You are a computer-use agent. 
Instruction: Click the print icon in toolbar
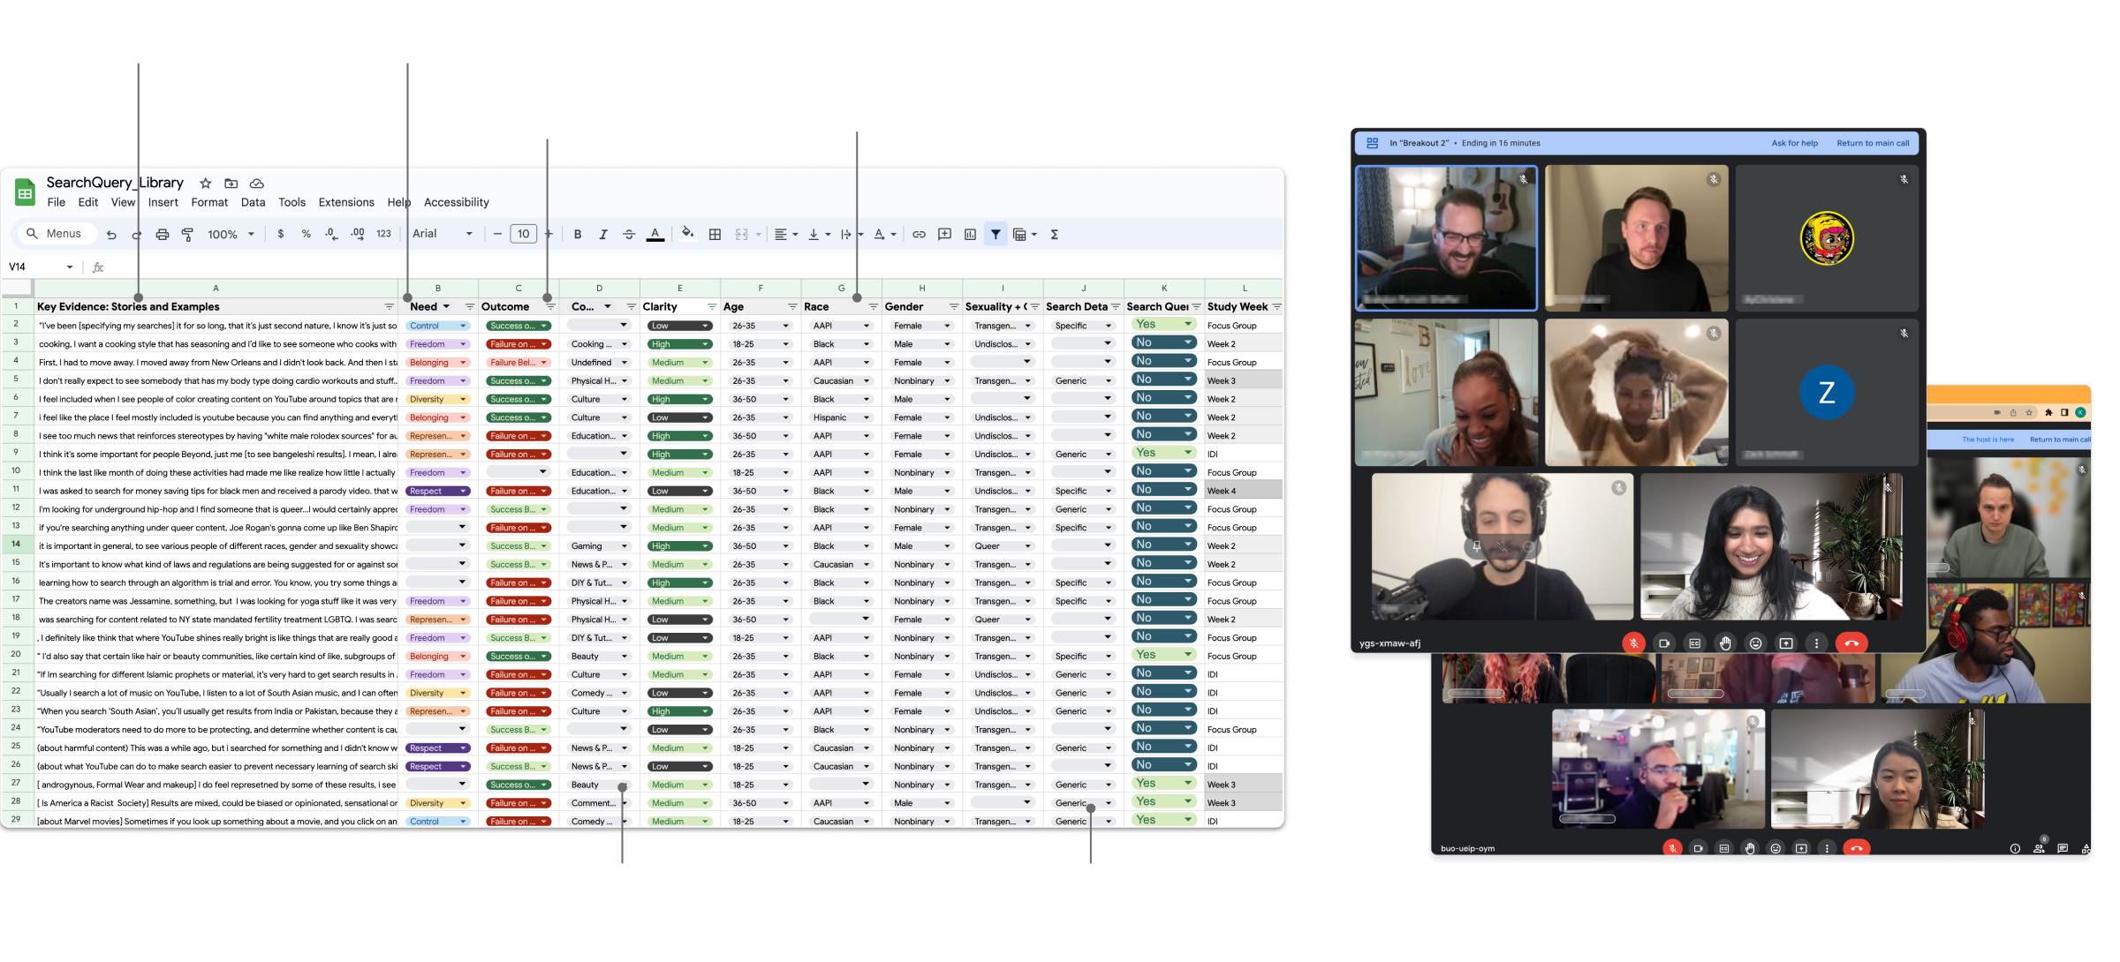tap(162, 235)
